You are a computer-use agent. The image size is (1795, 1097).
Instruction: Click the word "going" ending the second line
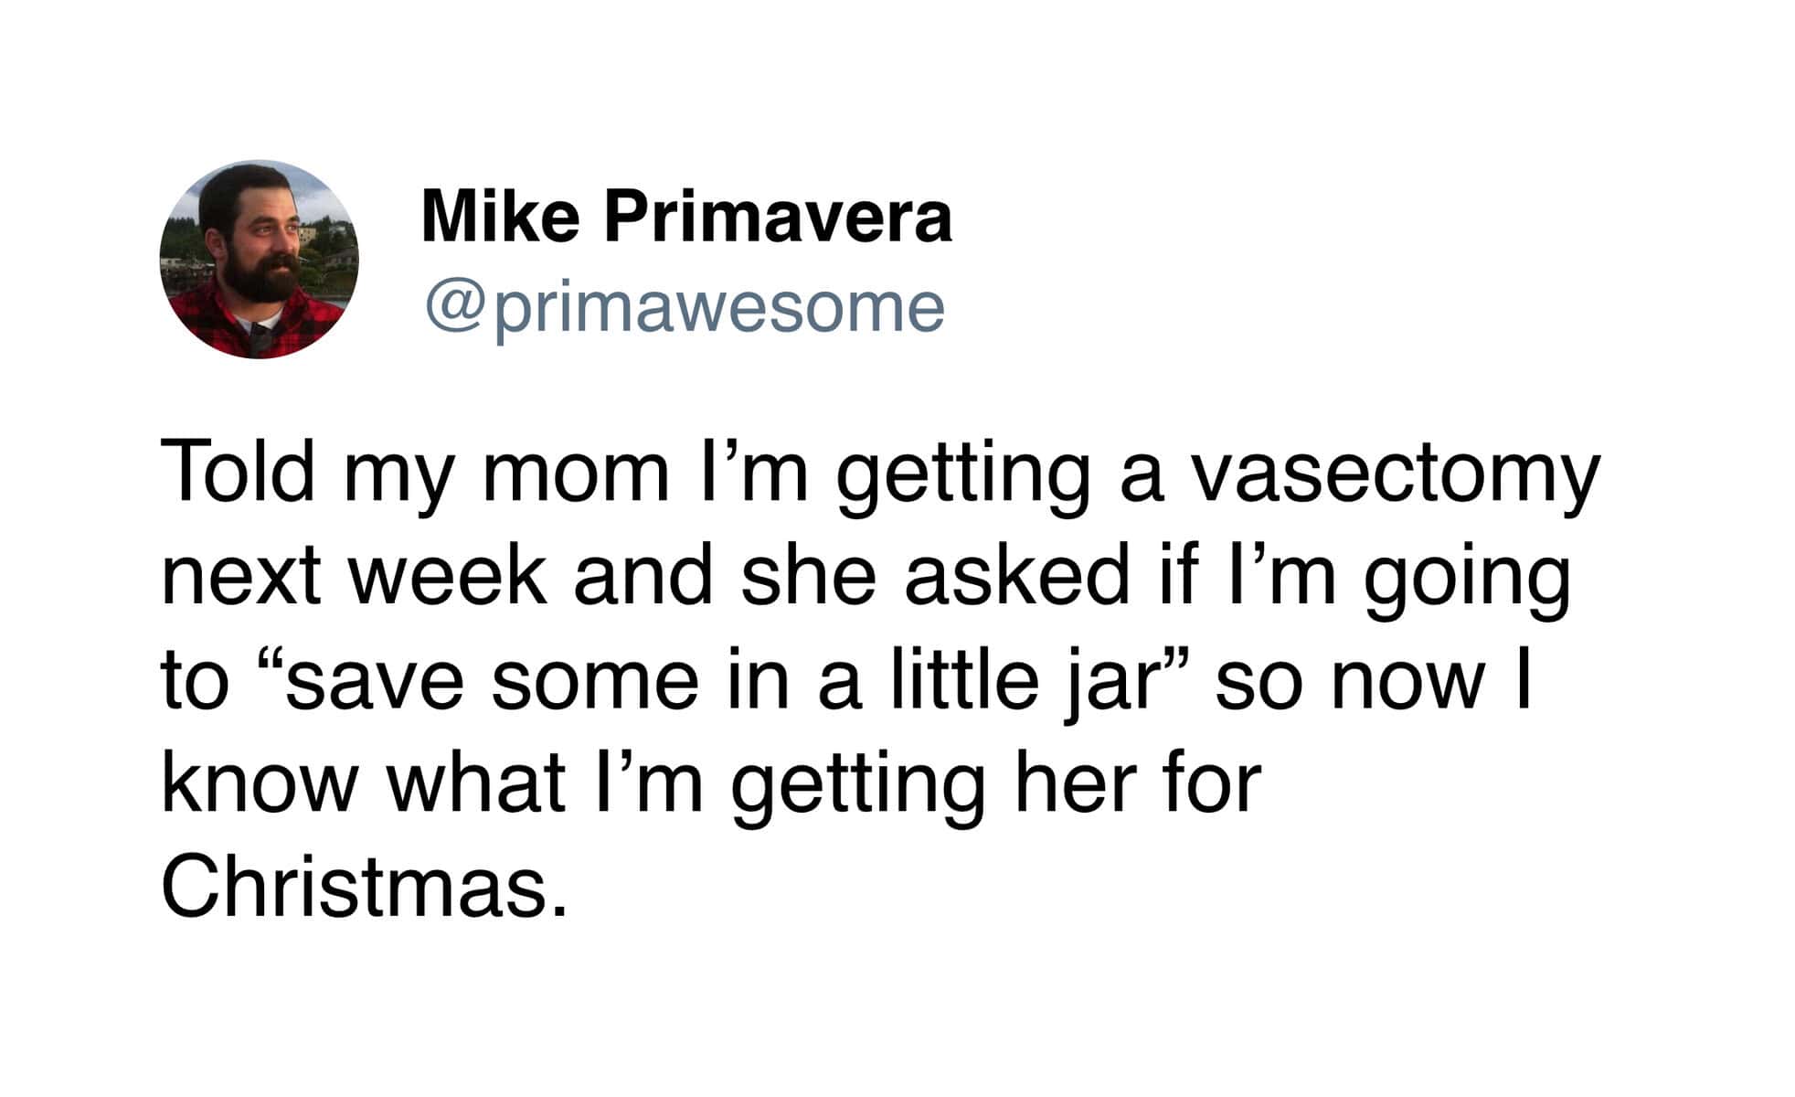[1468, 579]
